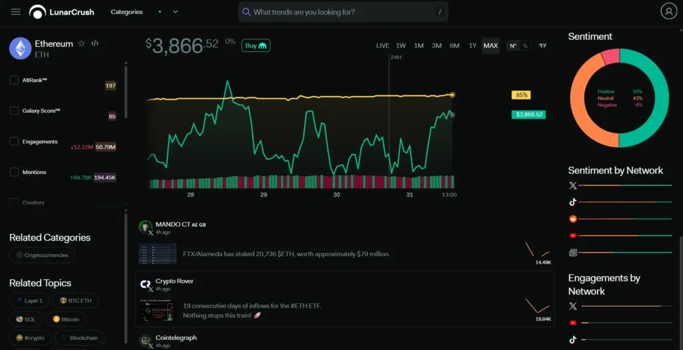Screen dimensions: 683x350
Task: Switch chart values to number mode
Action: click(x=513, y=46)
